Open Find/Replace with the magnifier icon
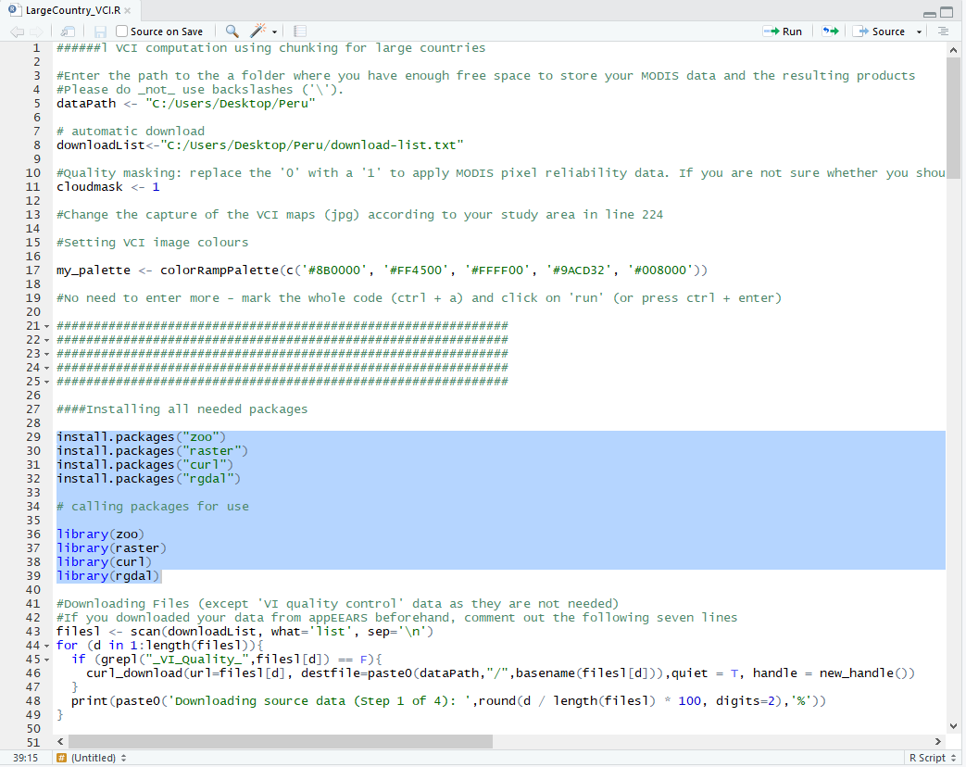 [x=232, y=31]
